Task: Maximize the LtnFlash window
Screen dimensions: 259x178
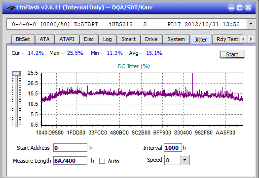Action: pos(240,7)
